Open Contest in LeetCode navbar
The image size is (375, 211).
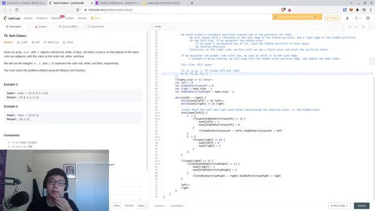coord(70,18)
